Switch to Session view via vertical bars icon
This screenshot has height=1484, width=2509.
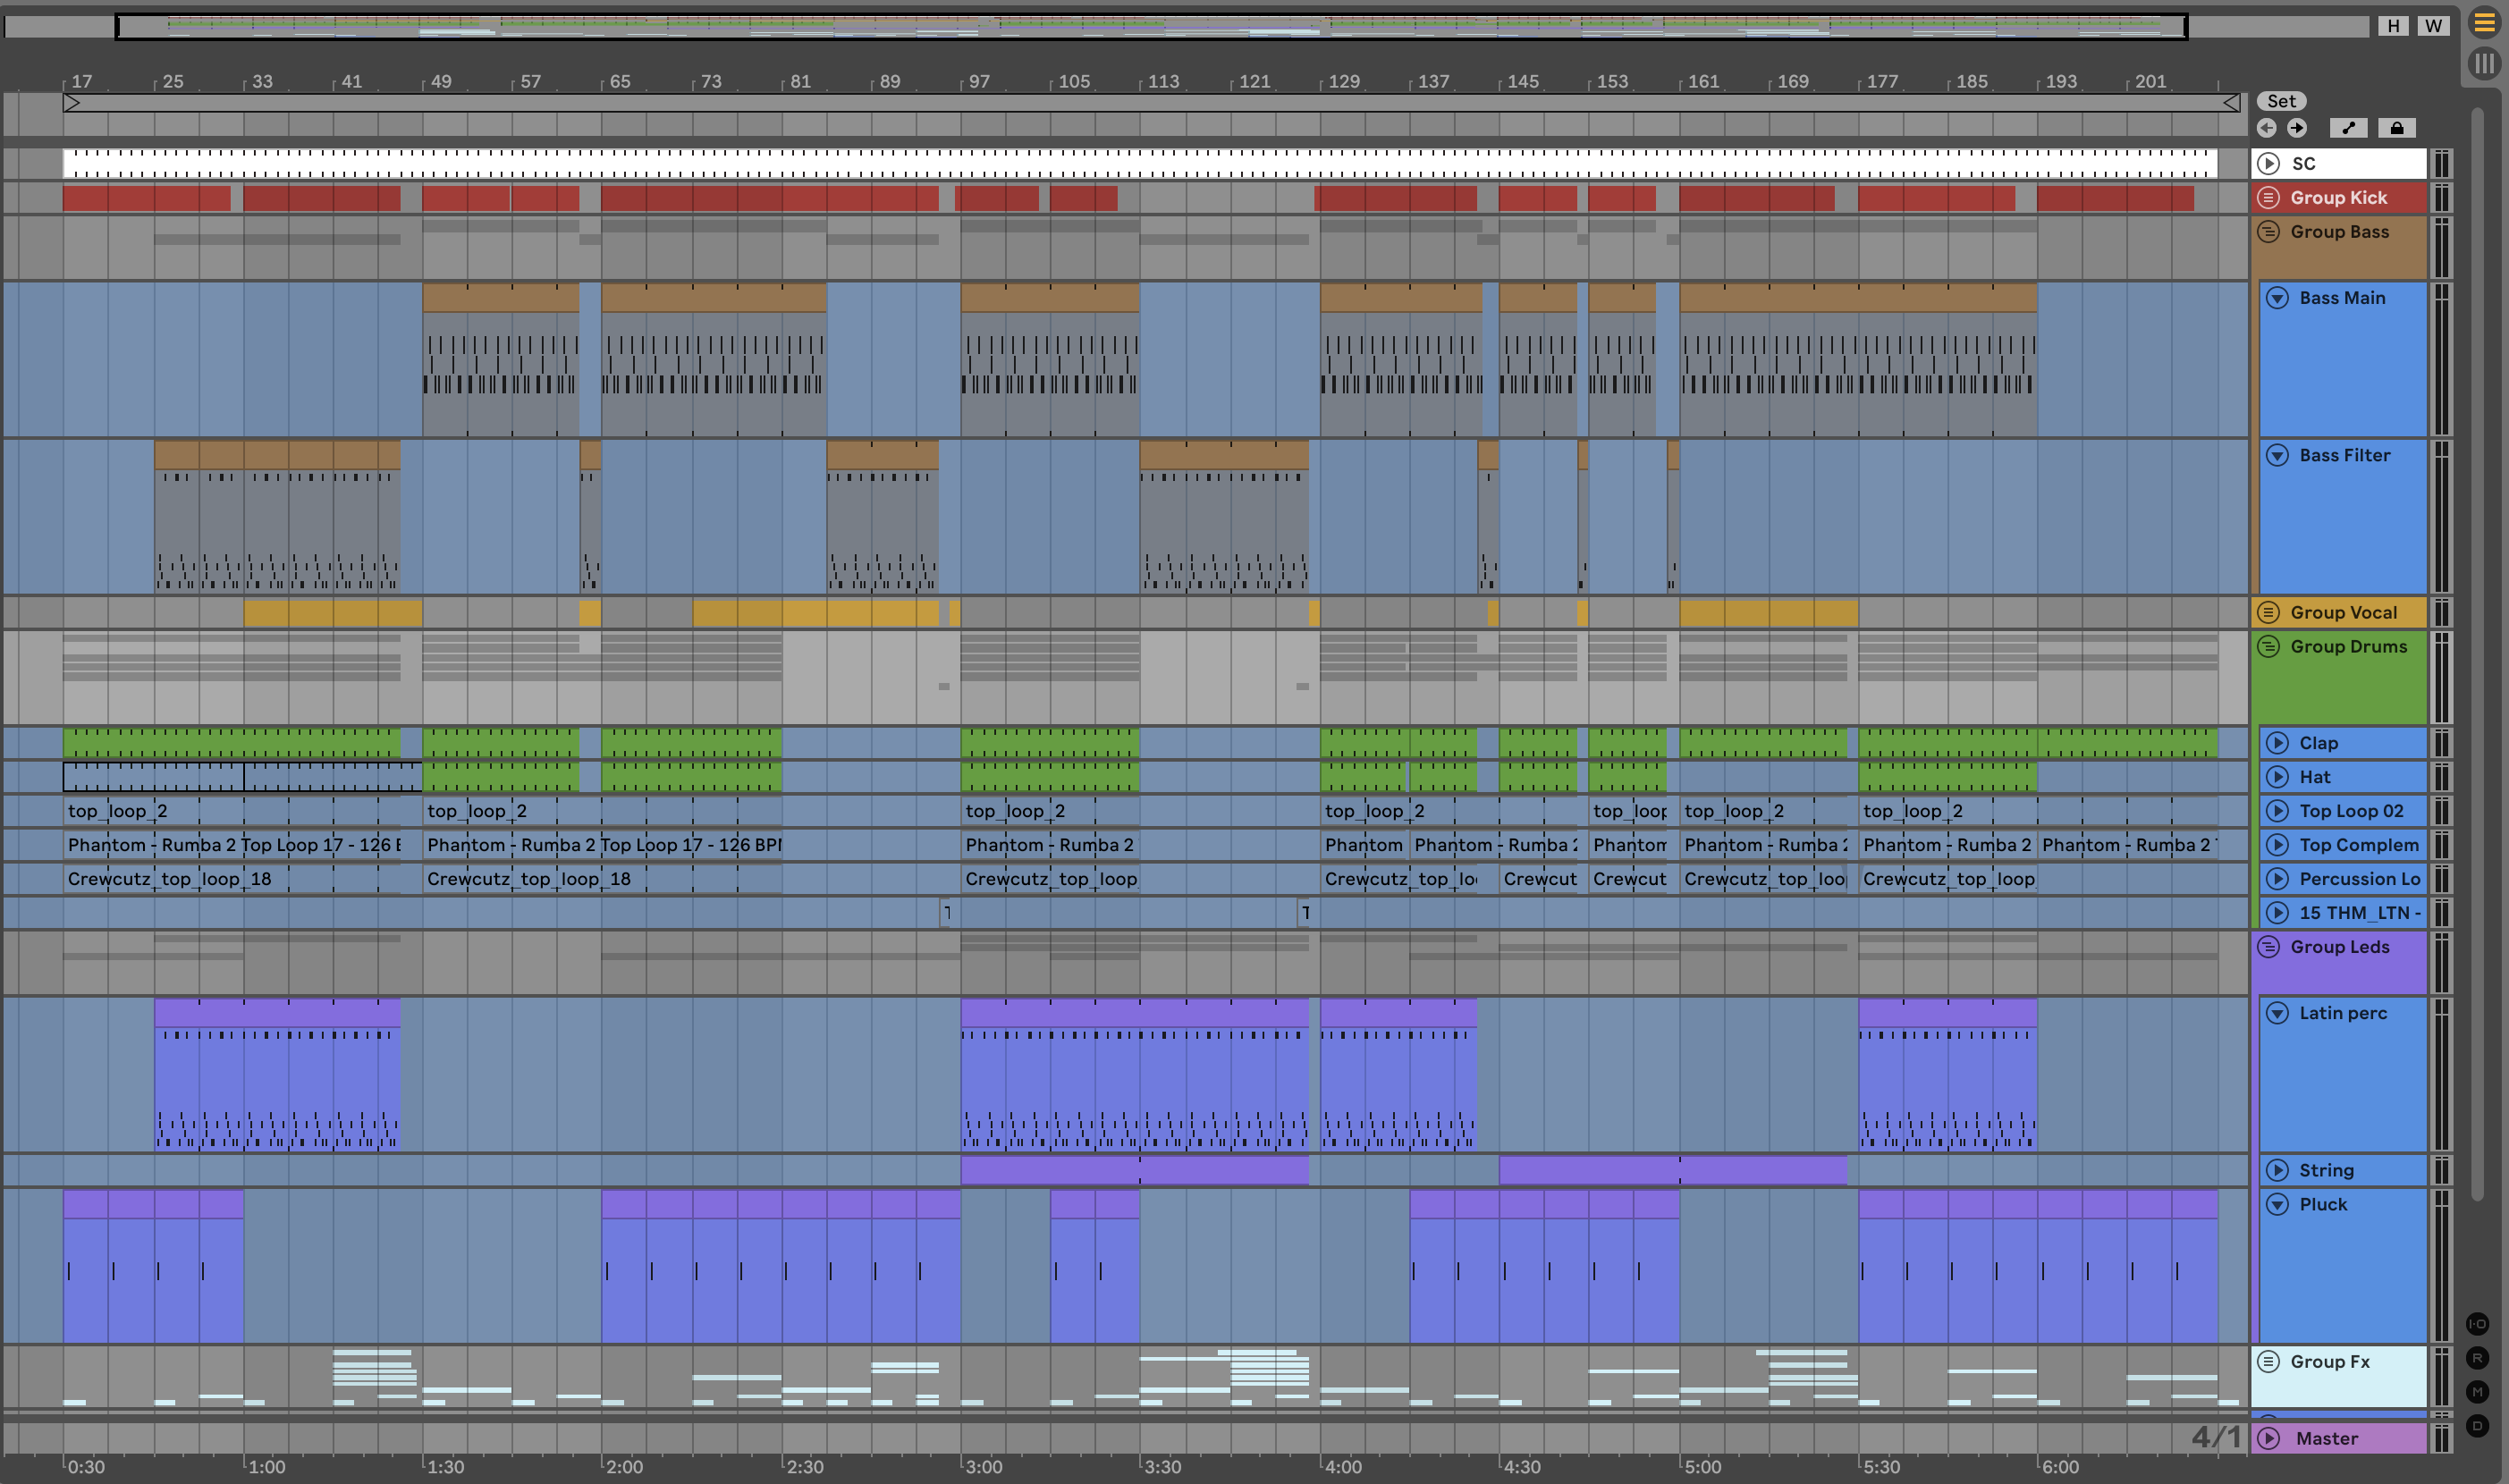pyautogui.click(x=2484, y=63)
